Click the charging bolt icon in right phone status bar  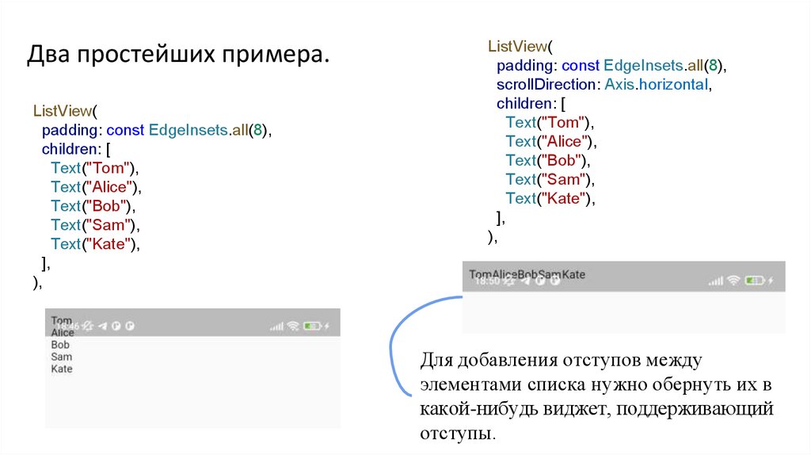tap(770, 281)
